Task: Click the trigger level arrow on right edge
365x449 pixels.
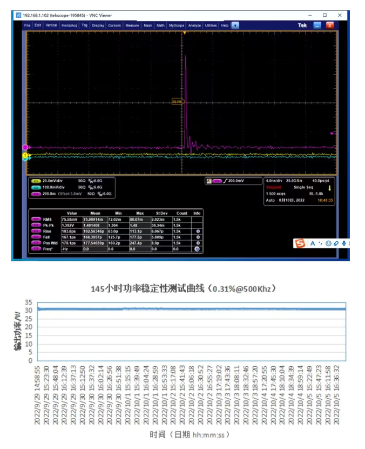Action: tap(332, 133)
